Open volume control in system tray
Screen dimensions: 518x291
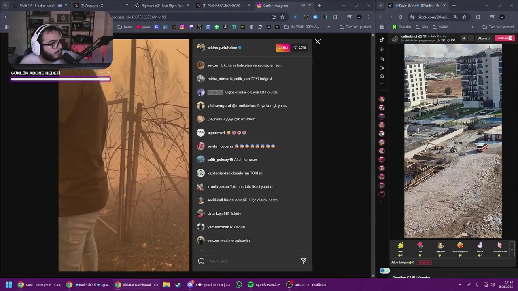492,285
